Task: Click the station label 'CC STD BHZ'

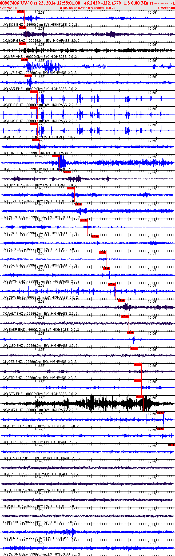Action: point(12,378)
